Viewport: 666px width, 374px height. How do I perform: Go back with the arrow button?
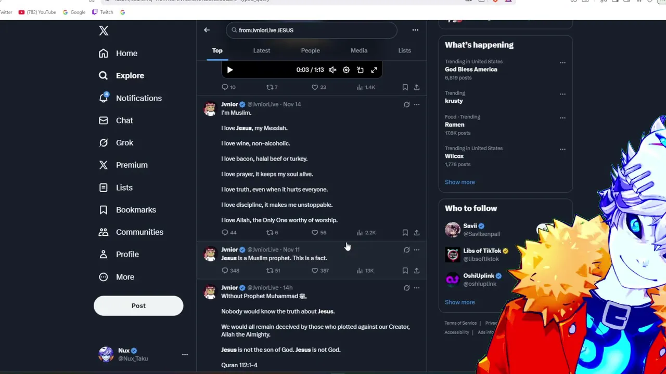point(207,30)
